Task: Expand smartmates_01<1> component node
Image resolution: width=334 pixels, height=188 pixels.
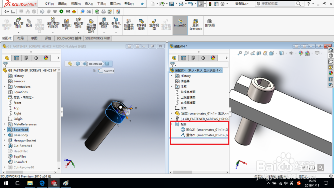Action: (171, 113)
